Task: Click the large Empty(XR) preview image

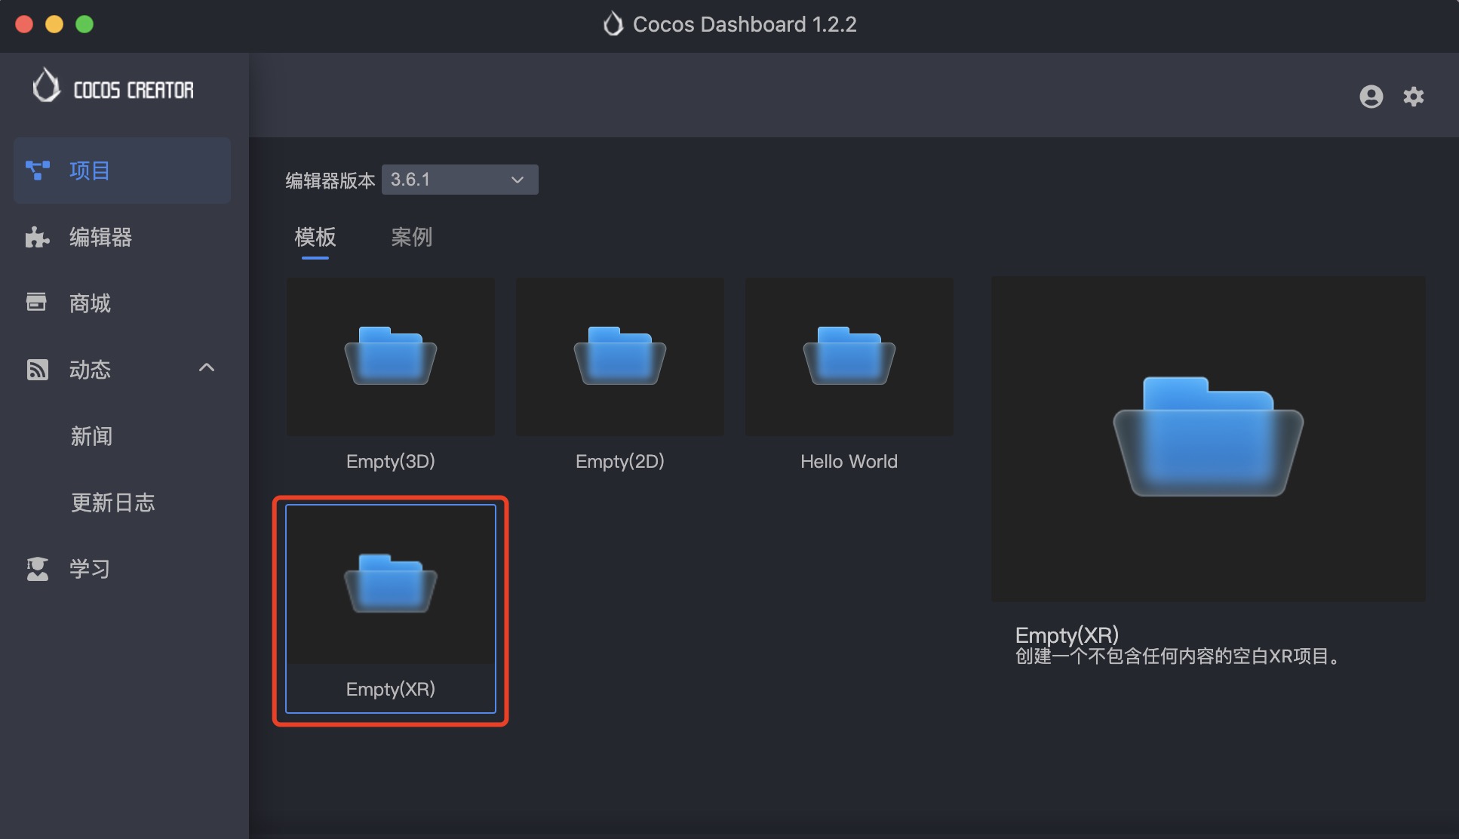Action: pos(1209,438)
